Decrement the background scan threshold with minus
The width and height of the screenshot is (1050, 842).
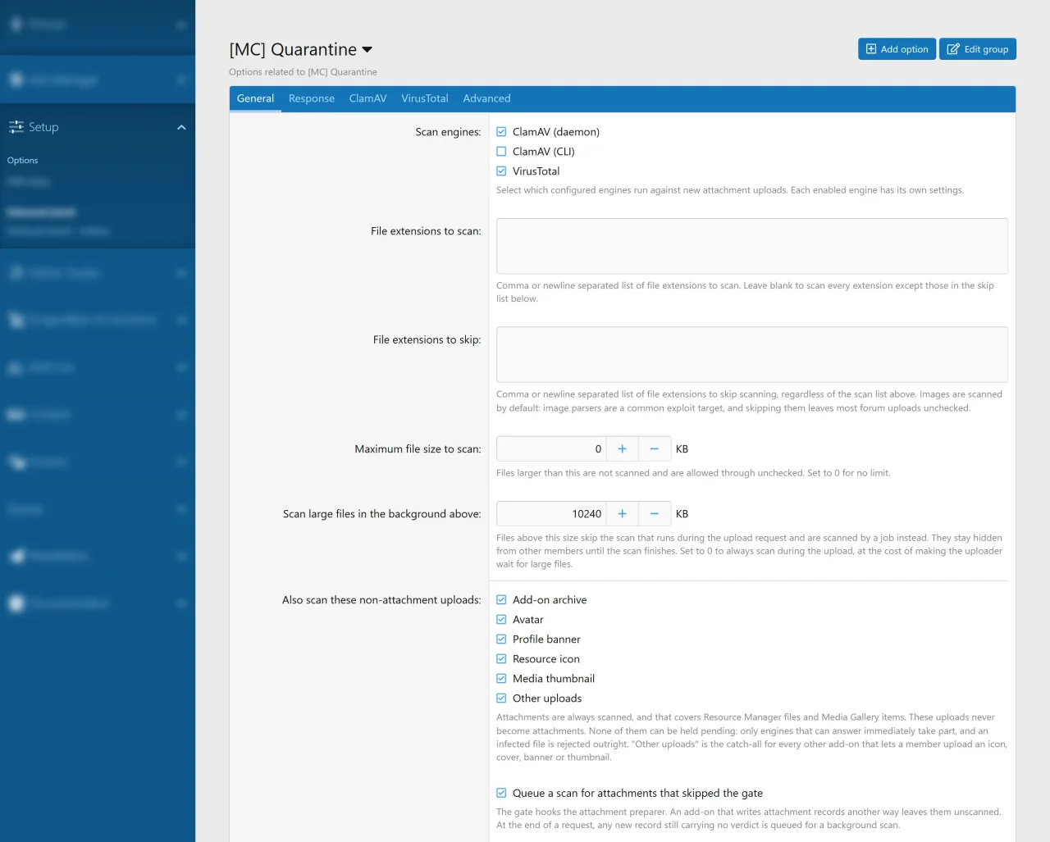(655, 514)
